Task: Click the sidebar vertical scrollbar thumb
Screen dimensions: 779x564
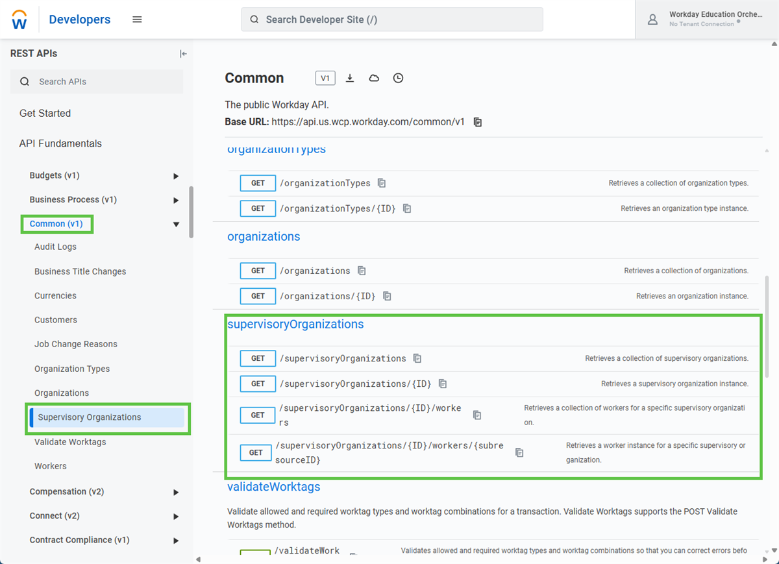Action: tap(191, 212)
